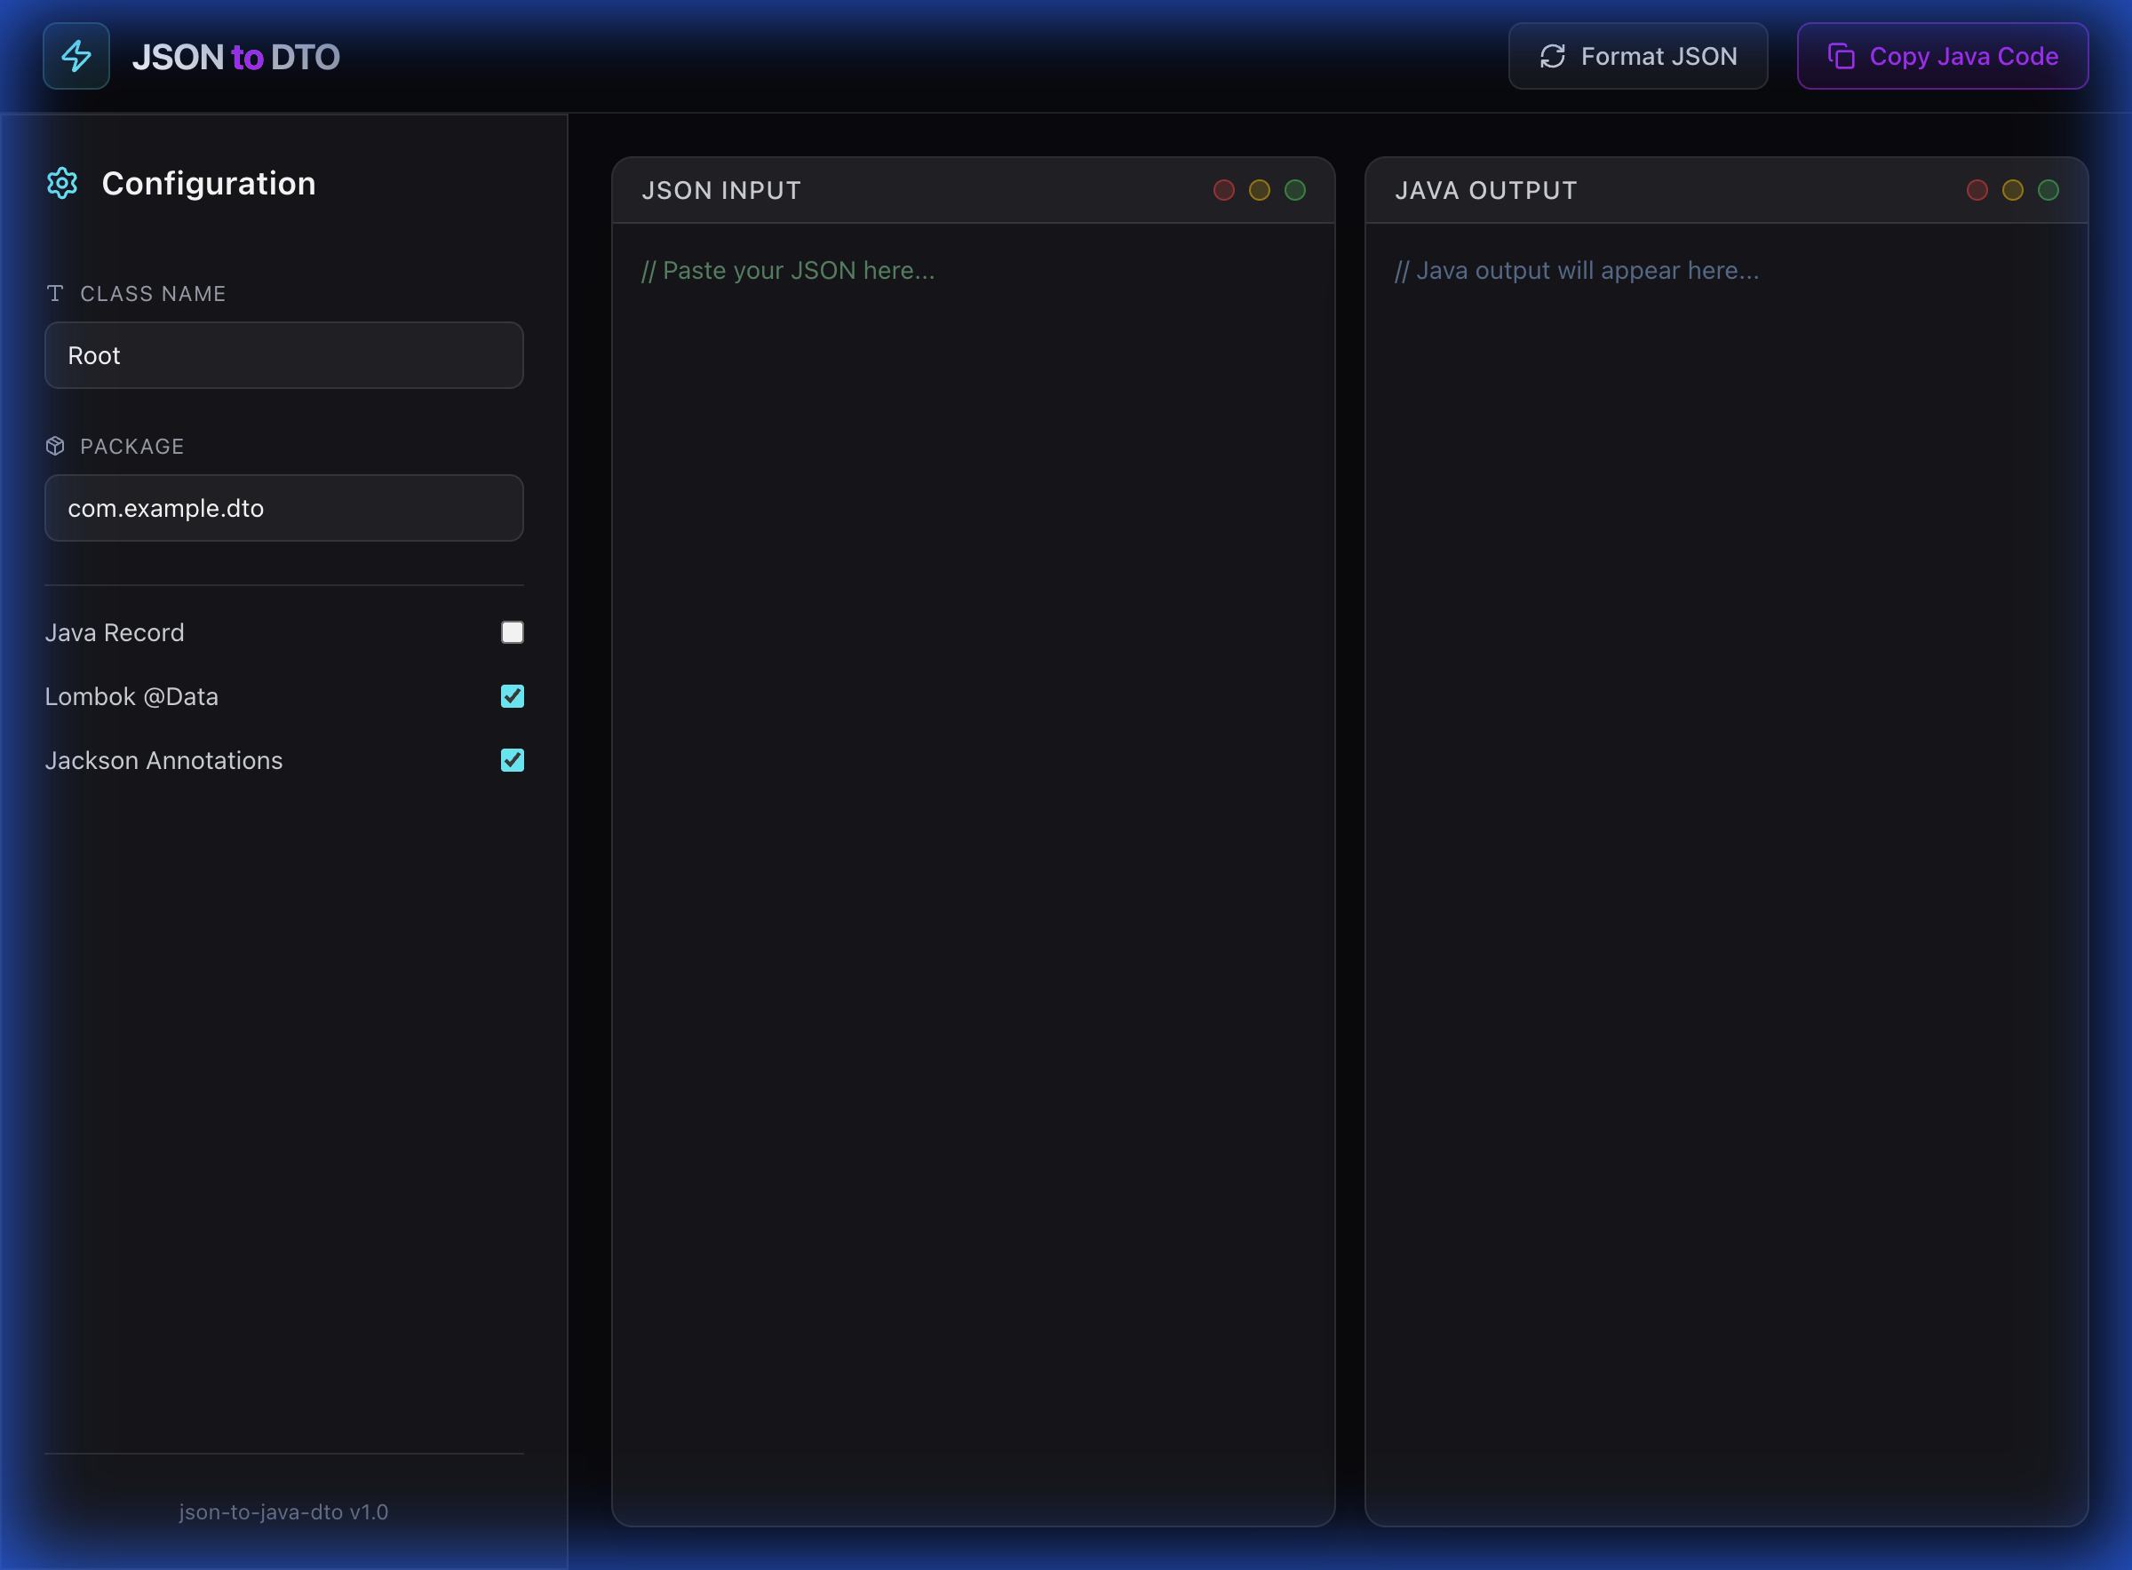Disable the Jackson Annotations checkbox
This screenshot has width=2132, height=1570.
pyautogui.click(x=513, y=760)
